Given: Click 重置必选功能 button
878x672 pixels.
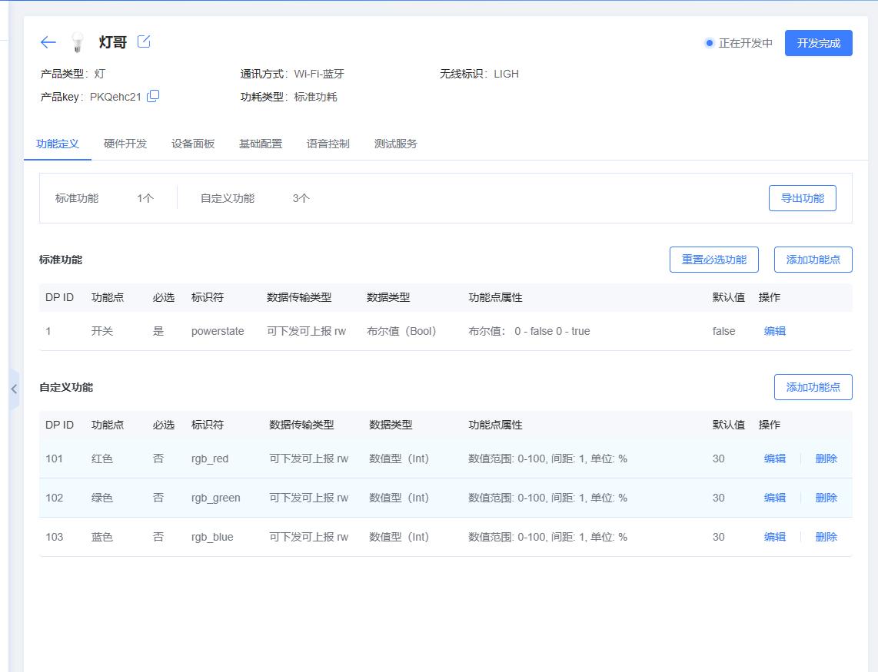Looking at the screenshot, I should 714,260.
